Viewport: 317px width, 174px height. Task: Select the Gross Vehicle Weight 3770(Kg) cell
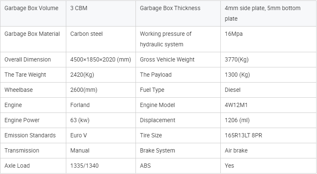(268, 59)
